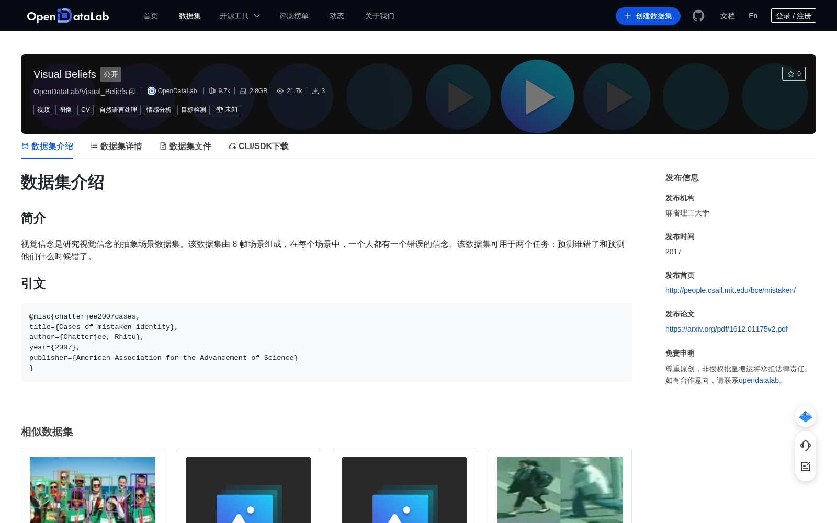Viewport: 837px width, 523px height.
Task: Open 评测榜单 in top navigation
Action: tap(294, 16)
